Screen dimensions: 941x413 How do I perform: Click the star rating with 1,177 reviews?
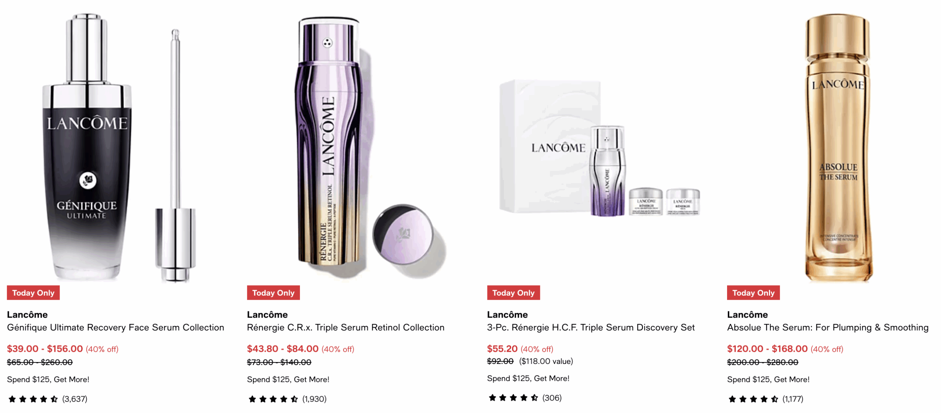coord(765,399)
